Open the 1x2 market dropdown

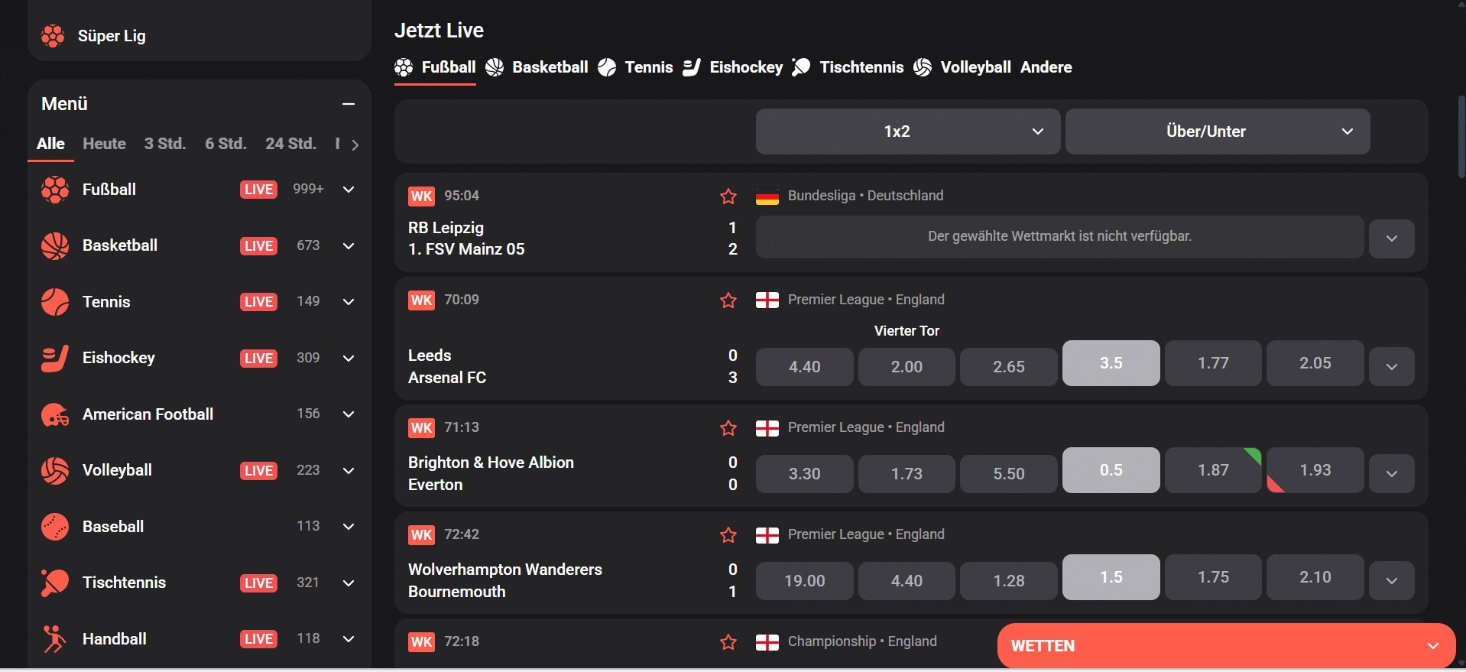(907, 131)
